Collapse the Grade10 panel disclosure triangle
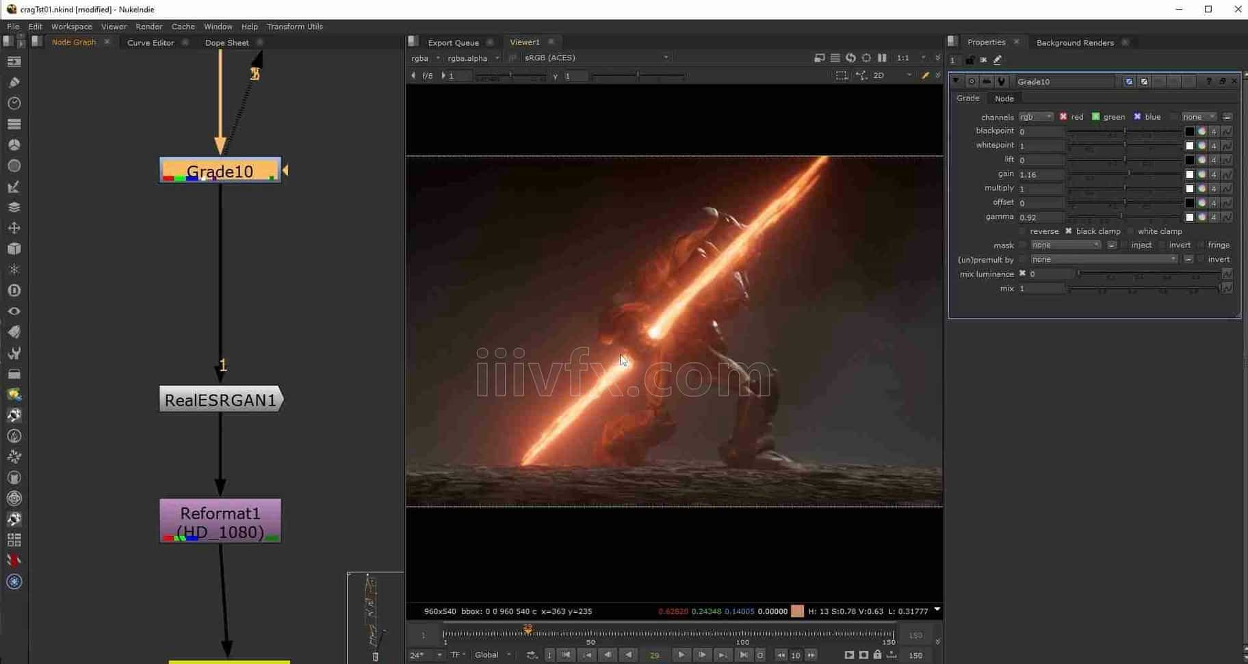Screen dimensions: 1248x664 pyautogui.click(x=956, y=81)
